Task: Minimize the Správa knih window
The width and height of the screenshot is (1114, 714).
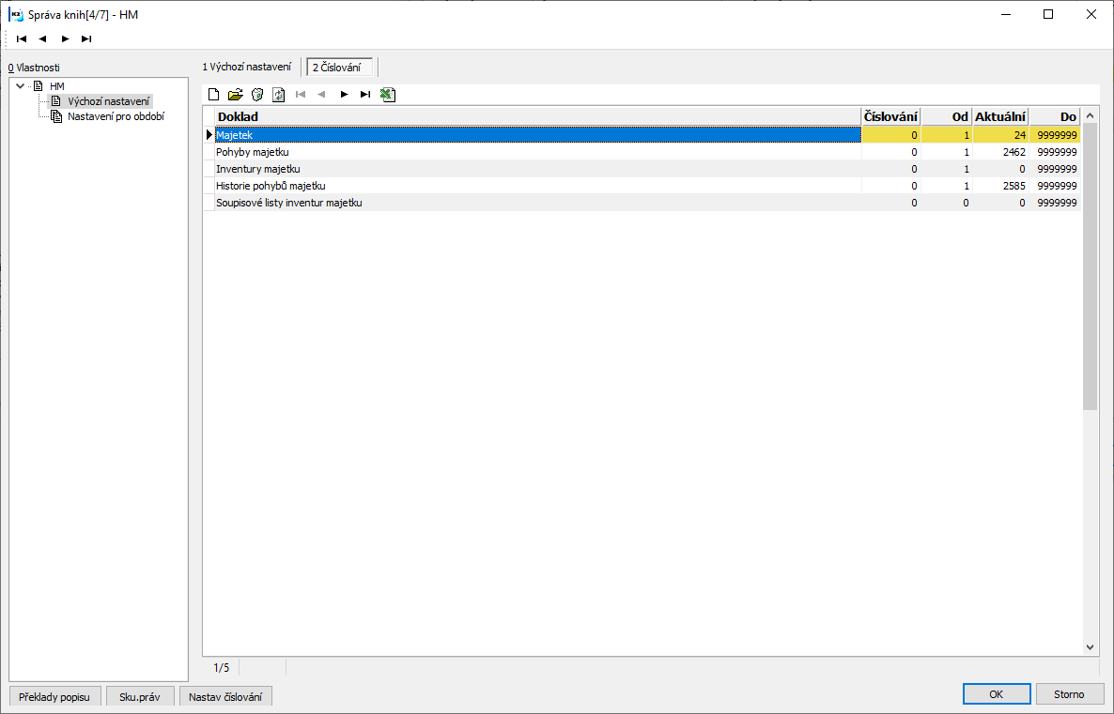Action: coord(1006,14)
